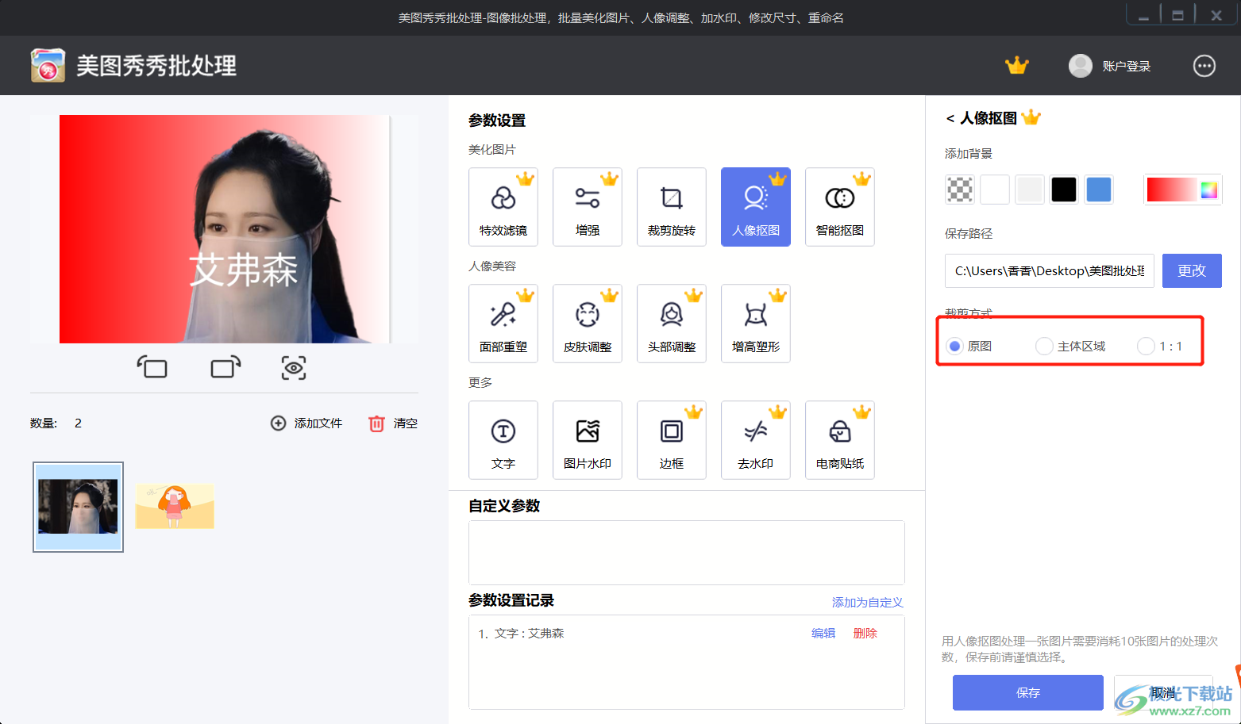Open the 图片水印 image watermark tool
This screenshot has height=724, width=1241.
pos(588,440)
